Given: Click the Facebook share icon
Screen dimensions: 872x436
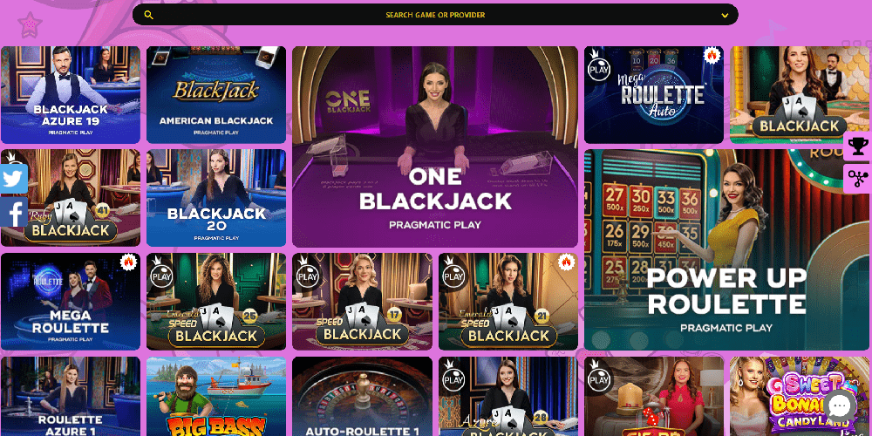Looking at the screenshot, I should [14, 213].
